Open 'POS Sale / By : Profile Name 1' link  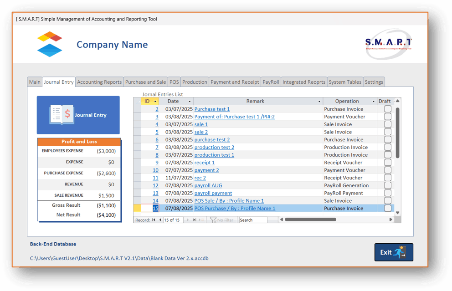[229, 200]
